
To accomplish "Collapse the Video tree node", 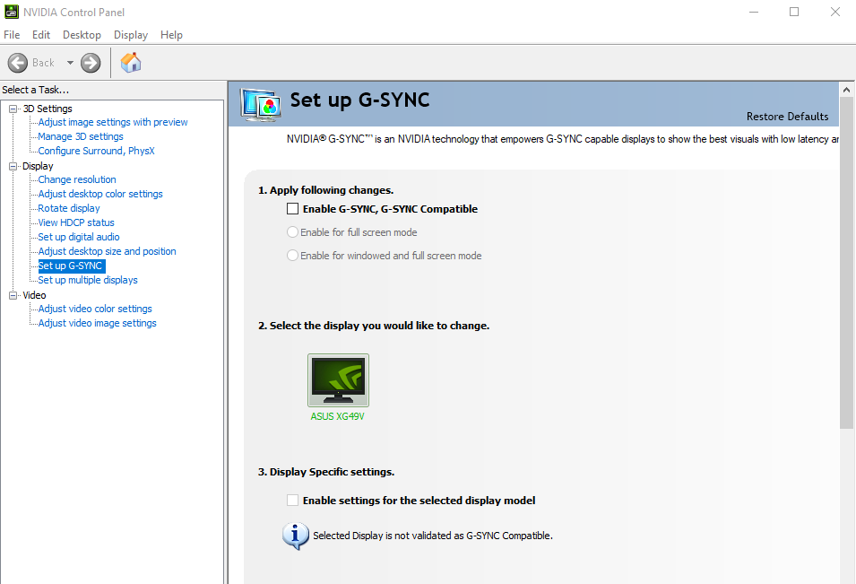I will point(11,294).
